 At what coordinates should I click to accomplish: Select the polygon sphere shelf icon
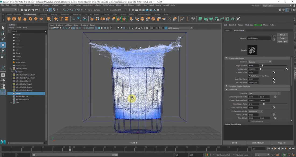9,19
